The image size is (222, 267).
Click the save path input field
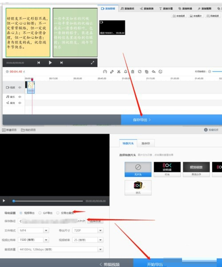pos(52,221)
